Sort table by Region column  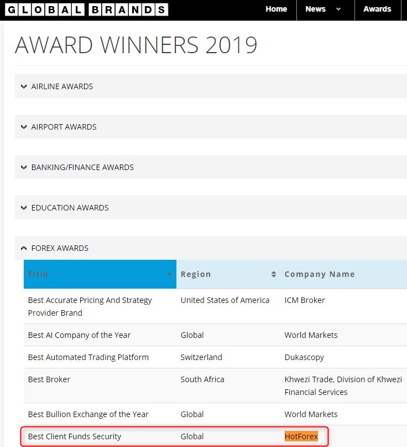pos(196,274)
